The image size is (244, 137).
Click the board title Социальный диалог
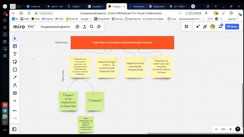pyautogui.click(x=55, y=27)
